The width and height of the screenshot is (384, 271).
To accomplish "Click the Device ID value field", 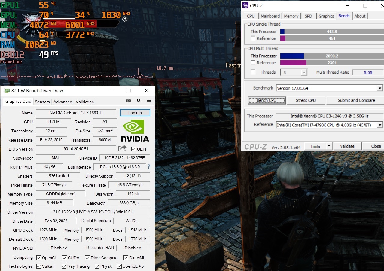I will pyautogui.click(x=125, y=158).
